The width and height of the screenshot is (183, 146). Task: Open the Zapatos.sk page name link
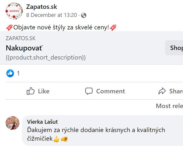[41, 7]
